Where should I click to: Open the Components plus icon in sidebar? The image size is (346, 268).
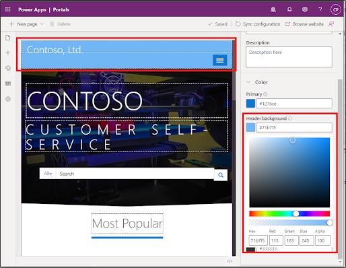pyautogui.click(x=8, y=53)
